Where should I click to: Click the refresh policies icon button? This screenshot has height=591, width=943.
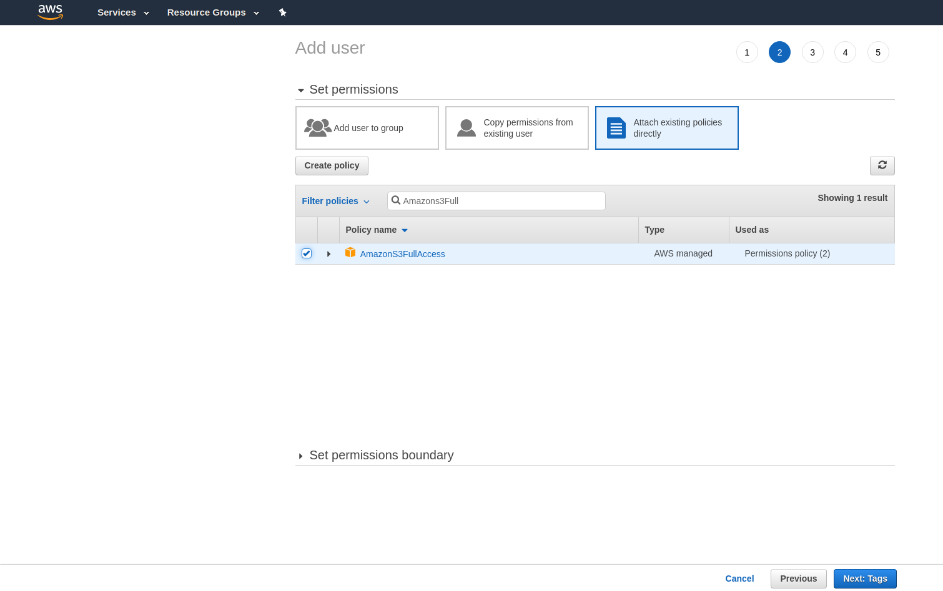pyautogui.click(x=882, y=165)
